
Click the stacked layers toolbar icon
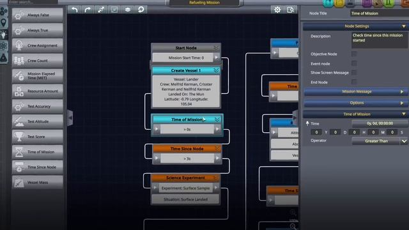coord(128,10)
